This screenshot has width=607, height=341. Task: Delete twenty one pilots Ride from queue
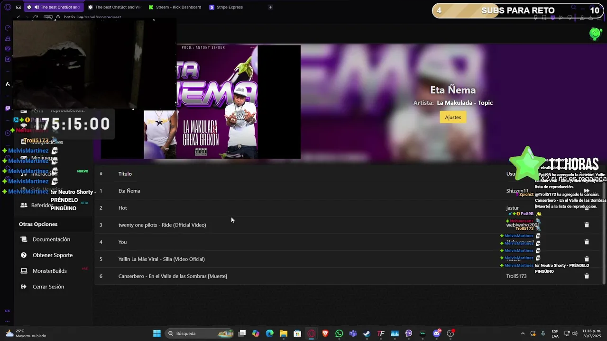(587, 225)
